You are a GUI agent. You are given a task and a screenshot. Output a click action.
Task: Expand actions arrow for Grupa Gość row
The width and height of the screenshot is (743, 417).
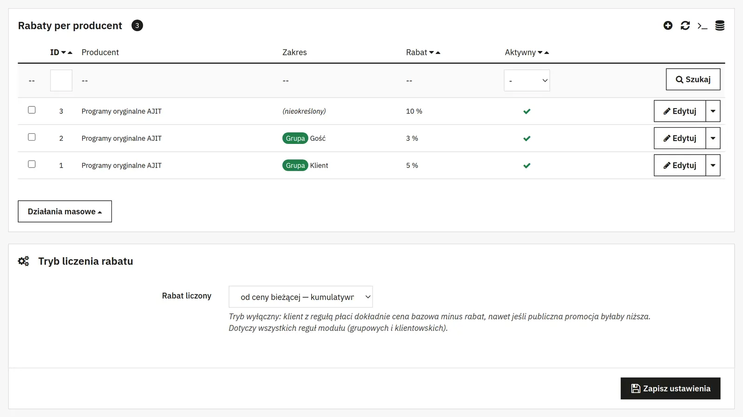(713, 138)
